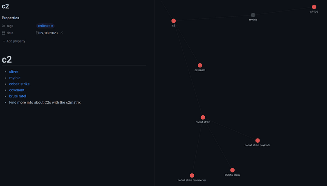
Task: Collapse the Properties section header
Action: (x=10, y=18)
